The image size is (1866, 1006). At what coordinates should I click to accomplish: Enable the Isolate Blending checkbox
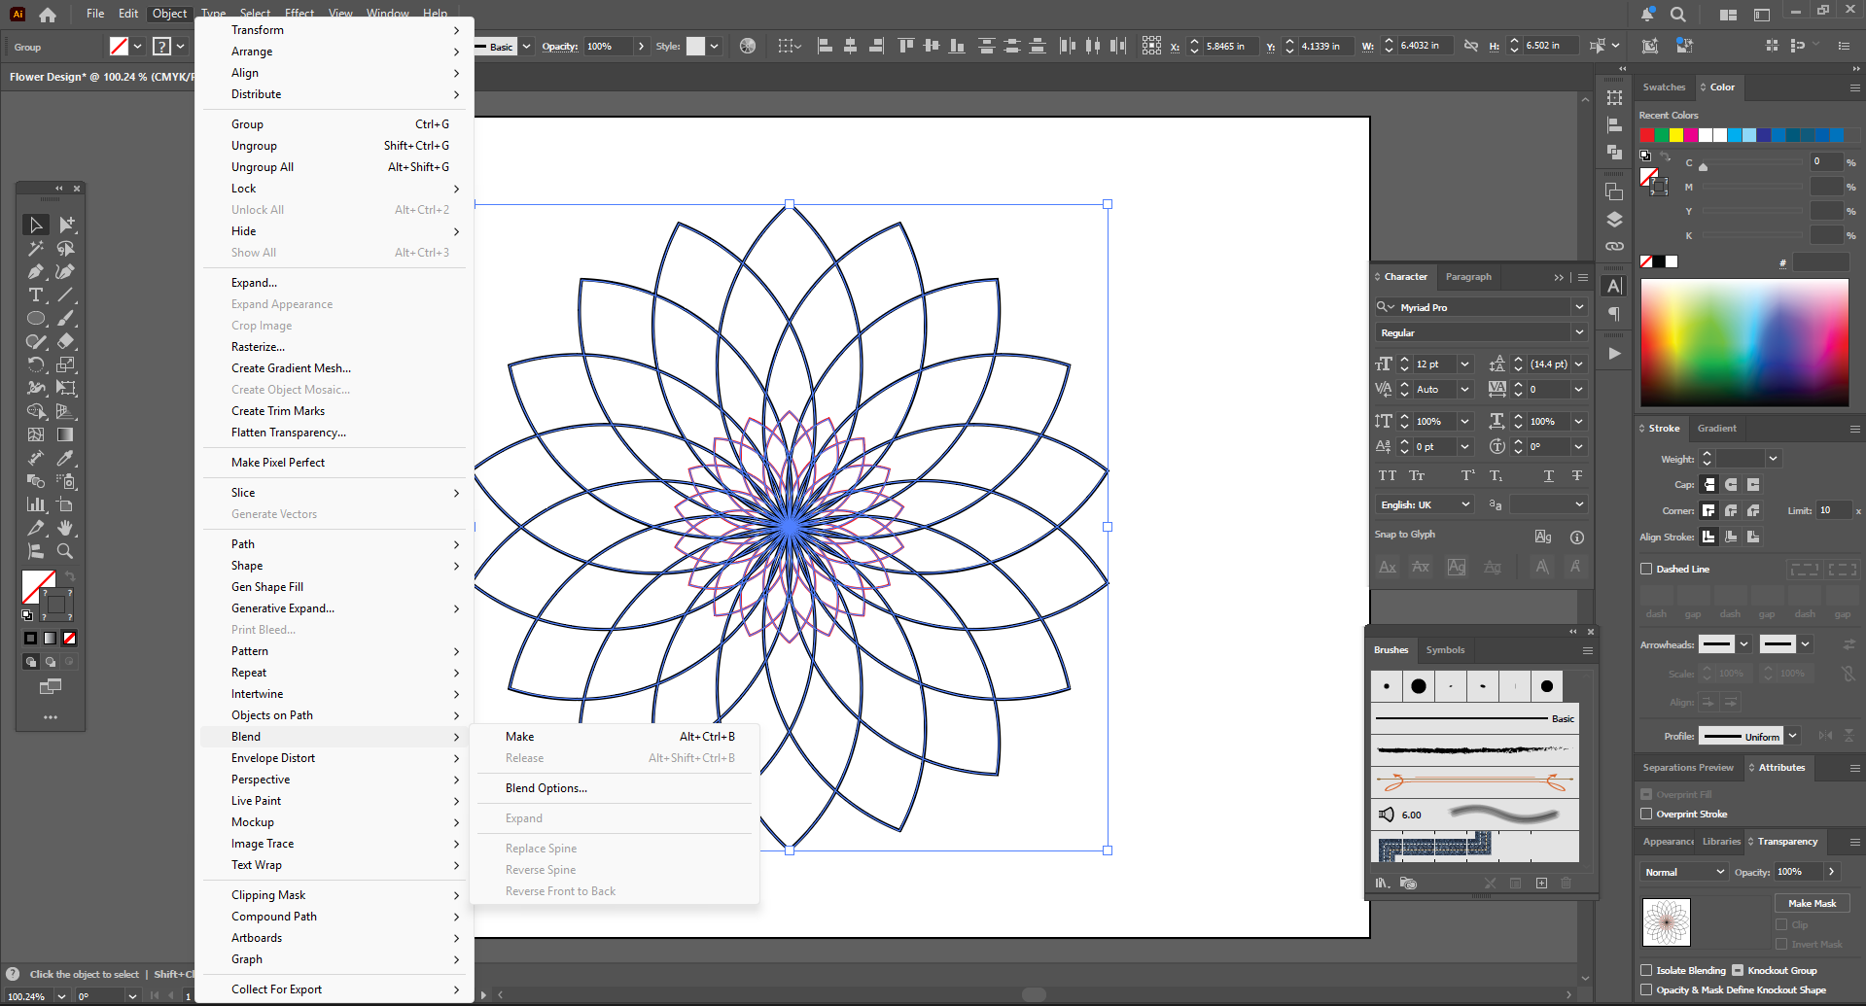(1646, 970)
